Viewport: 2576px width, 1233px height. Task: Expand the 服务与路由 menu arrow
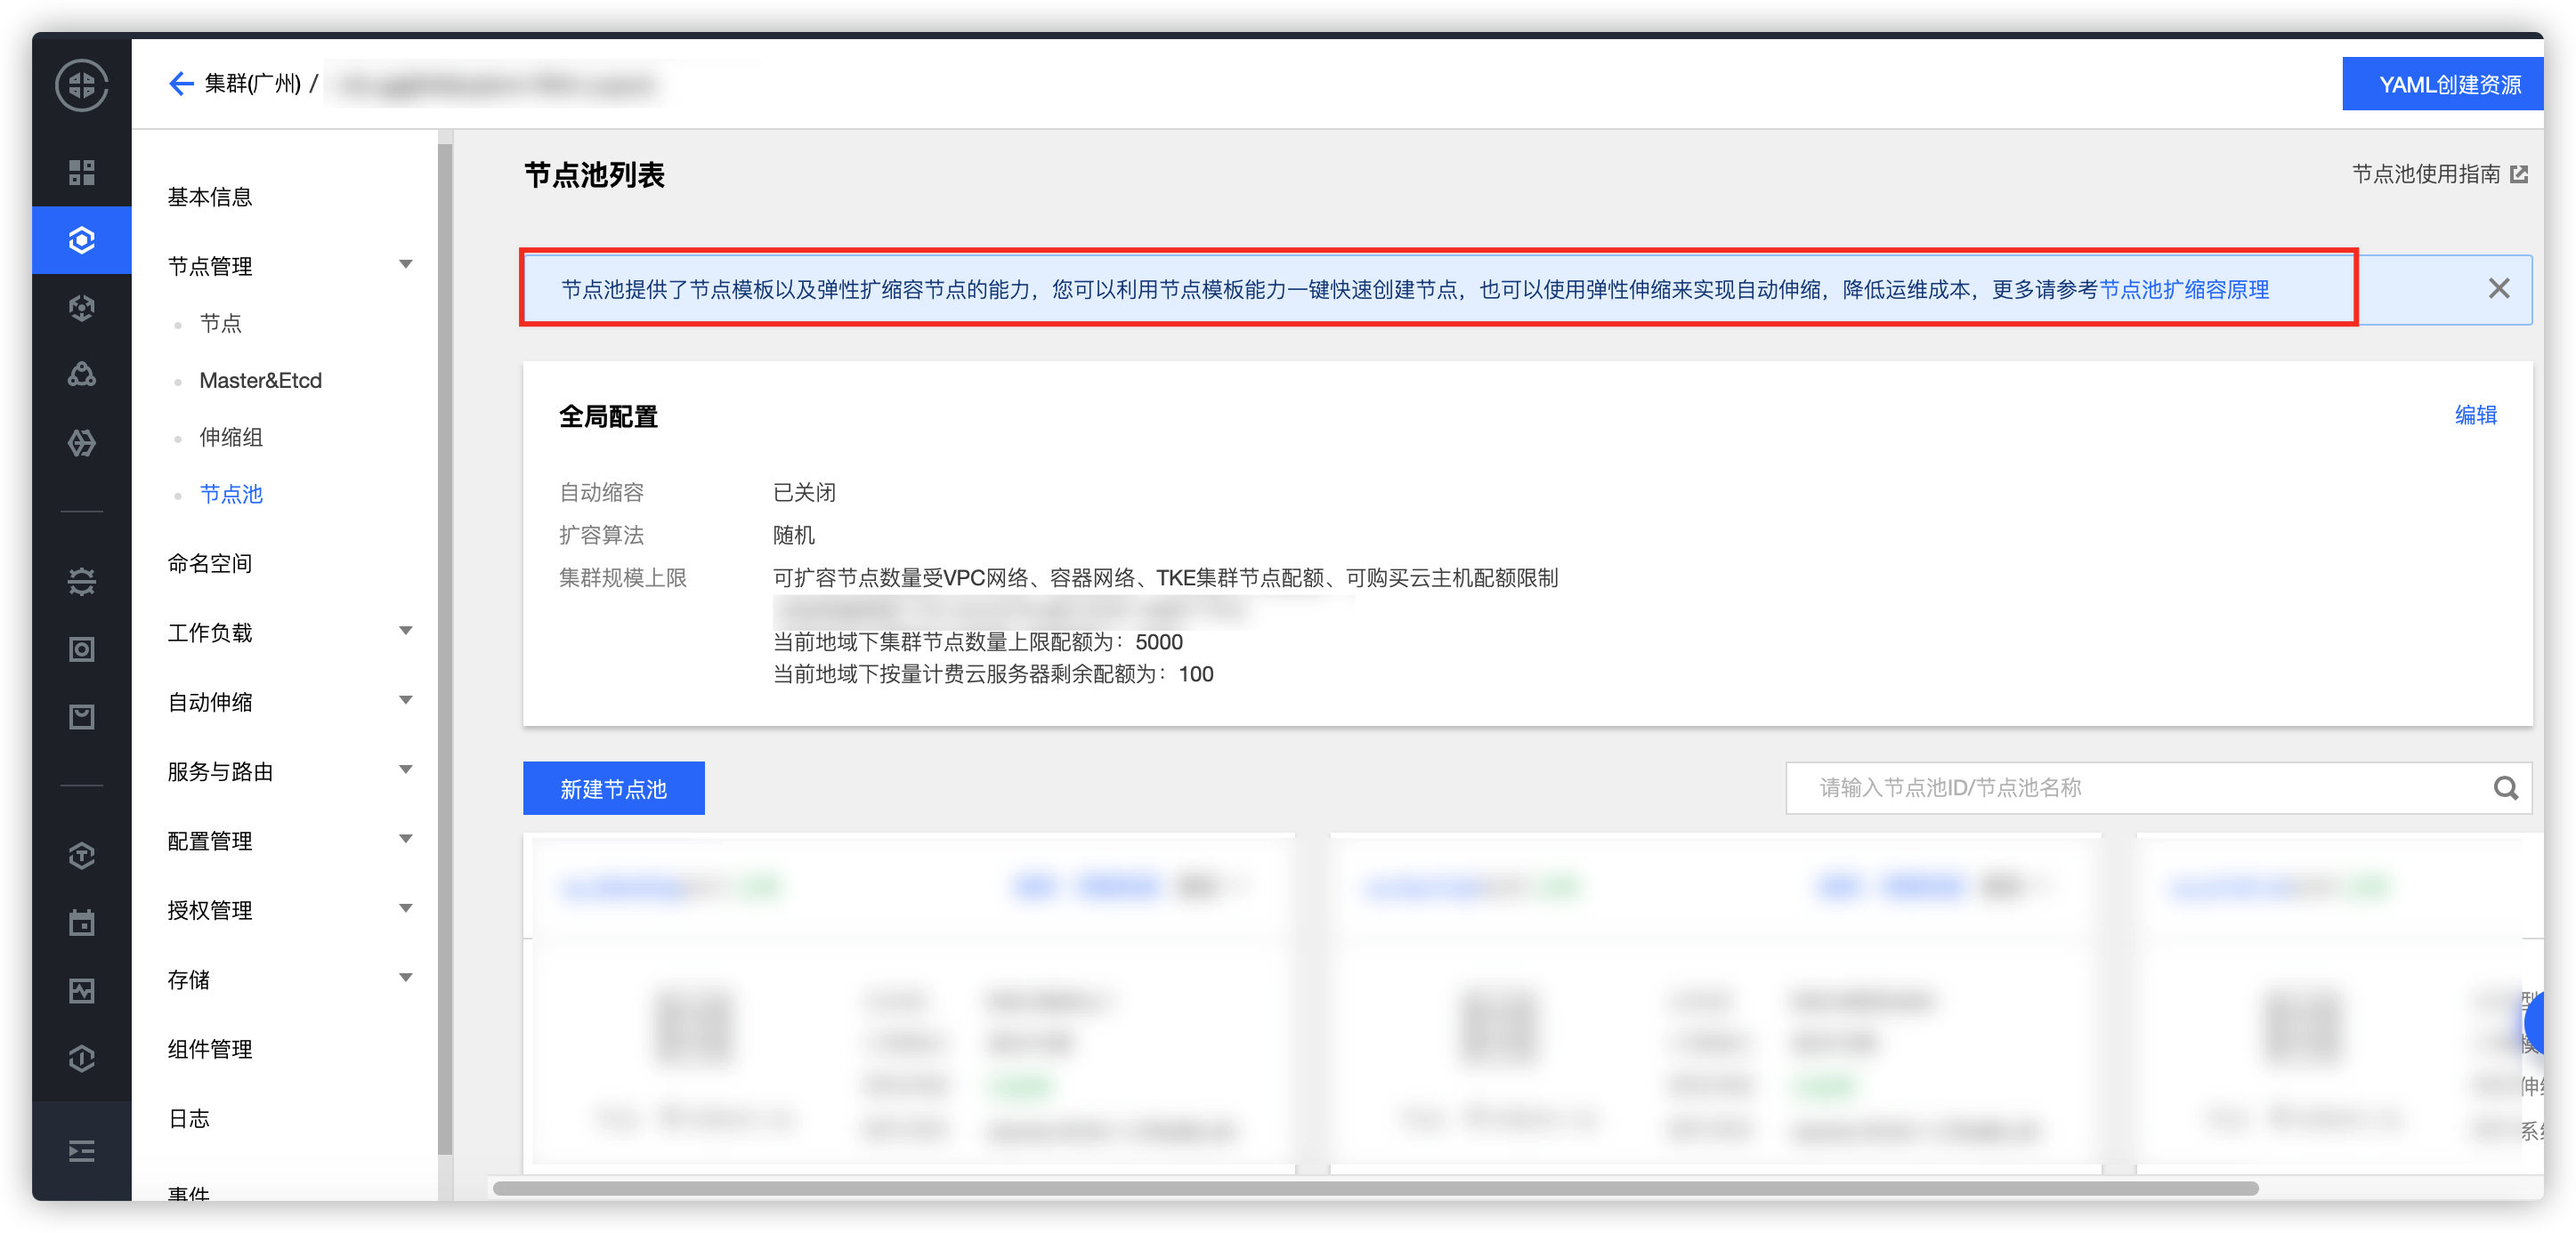point(406,770)
